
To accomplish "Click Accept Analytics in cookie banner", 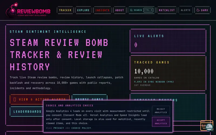I will [161, 122].
